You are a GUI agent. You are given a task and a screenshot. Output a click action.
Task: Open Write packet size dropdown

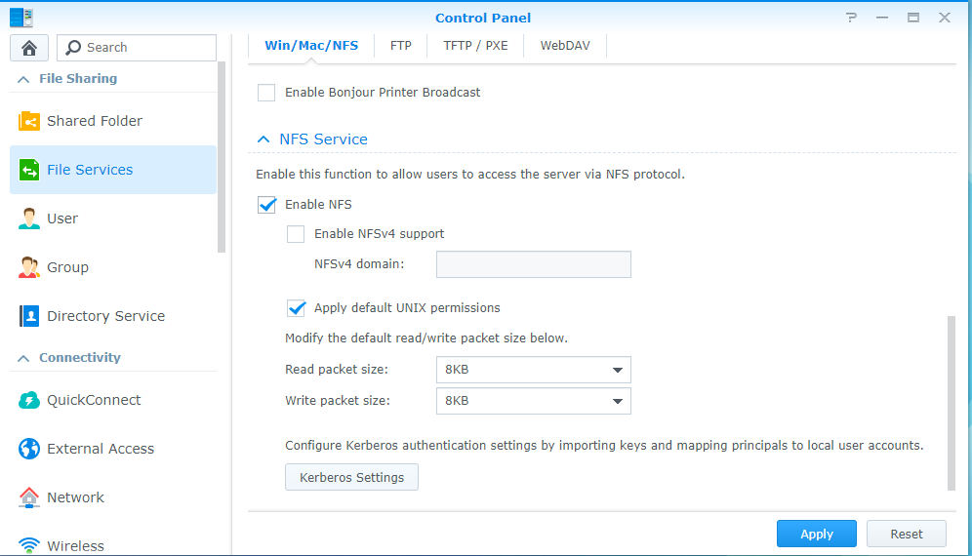click(533, 401)
